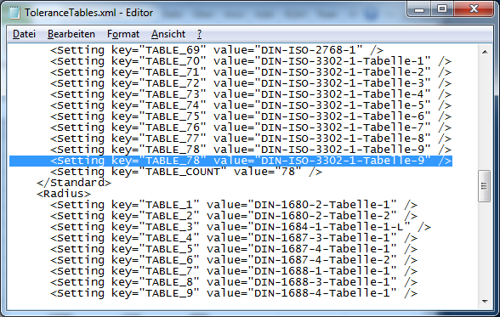This screenshot has width=500, height=317.
Task: Click the line with TABLE_69 DIN-ISO-2768-1
Action: 217,50
